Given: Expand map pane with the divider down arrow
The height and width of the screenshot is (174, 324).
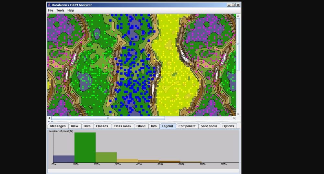Looking at the screenshot, I should (52, 122).
